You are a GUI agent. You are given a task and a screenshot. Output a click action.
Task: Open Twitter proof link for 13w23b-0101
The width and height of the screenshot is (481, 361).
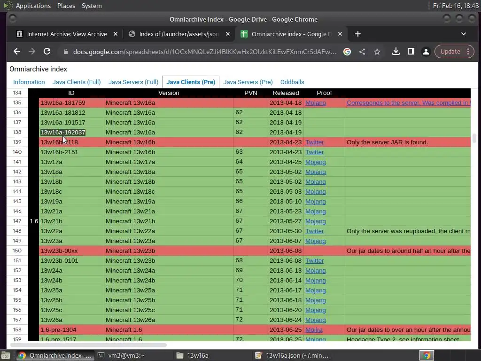point(314,260)
